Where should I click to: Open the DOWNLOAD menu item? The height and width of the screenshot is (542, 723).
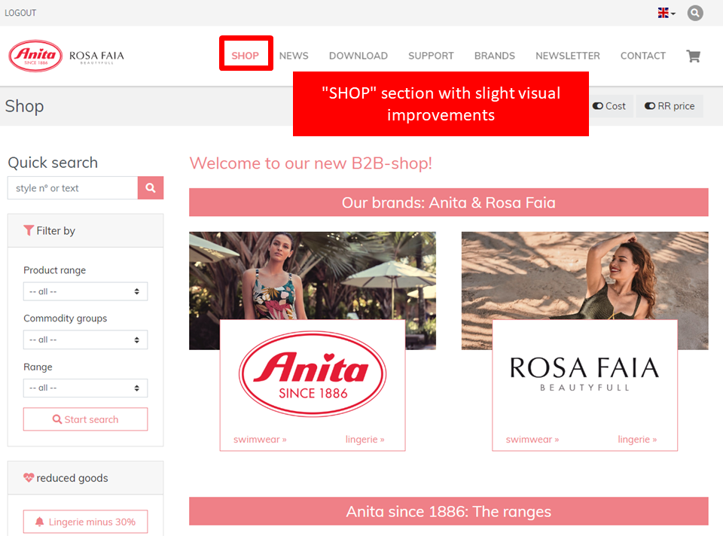point(358,56)
